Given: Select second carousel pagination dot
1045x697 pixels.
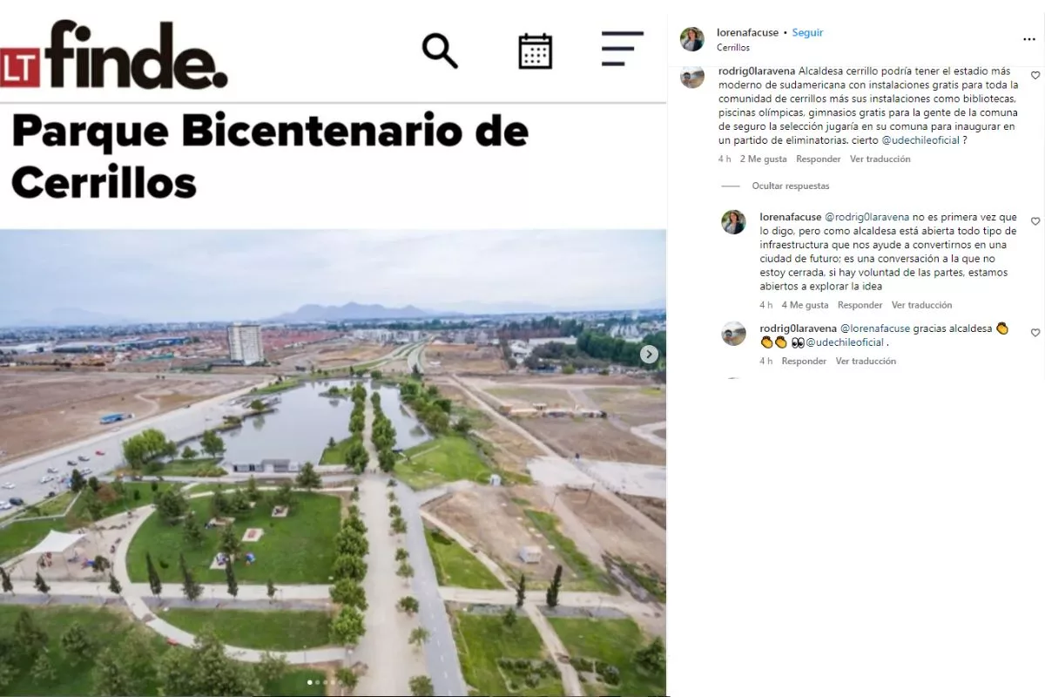Looking at the screenshot, I should 317,682.
